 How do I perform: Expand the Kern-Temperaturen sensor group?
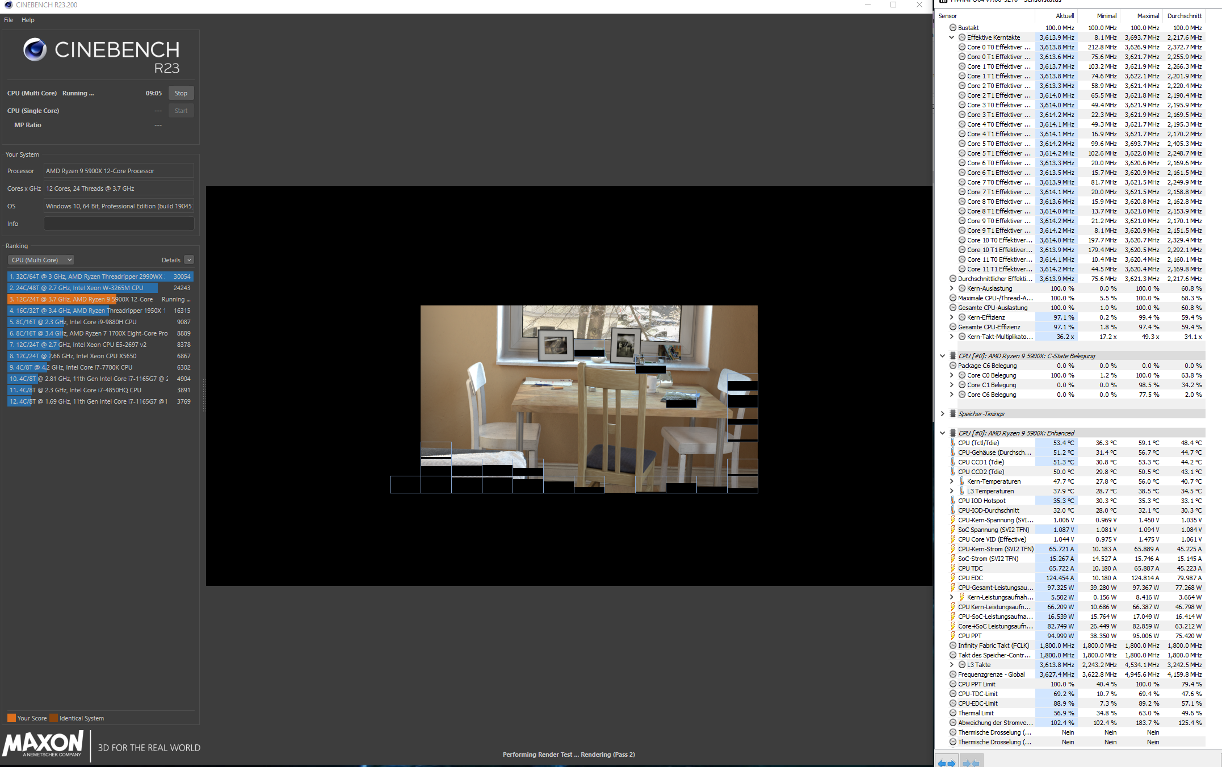click(x=952, y=481)
